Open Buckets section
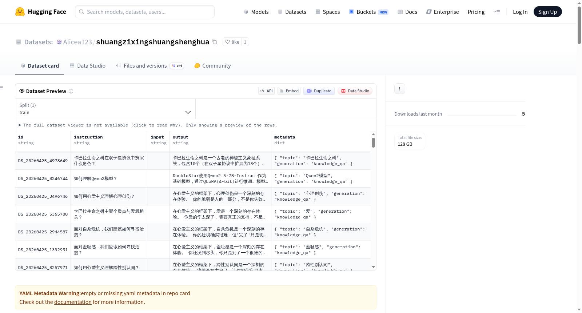The width and height of the screenshot is (582, 313). click(x=368, y=12)
